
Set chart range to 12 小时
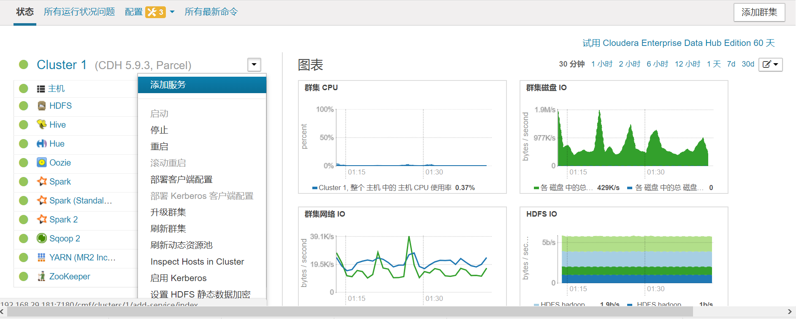tap(688, 64)
